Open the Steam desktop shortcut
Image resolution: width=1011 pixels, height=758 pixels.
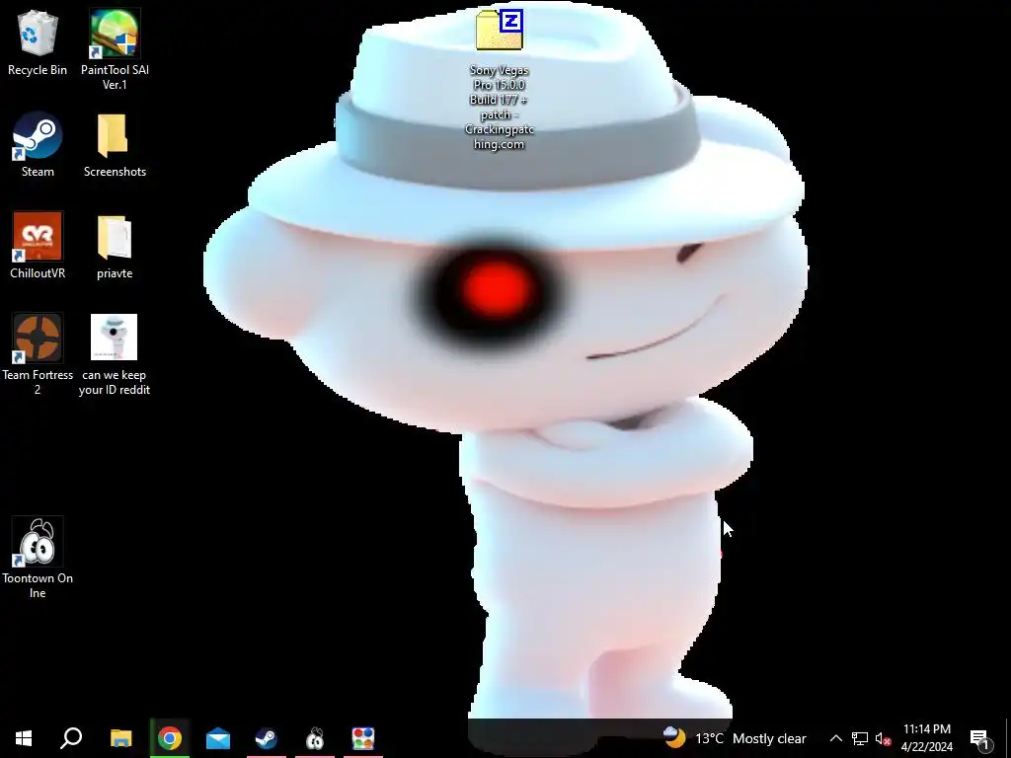(38, 144)
